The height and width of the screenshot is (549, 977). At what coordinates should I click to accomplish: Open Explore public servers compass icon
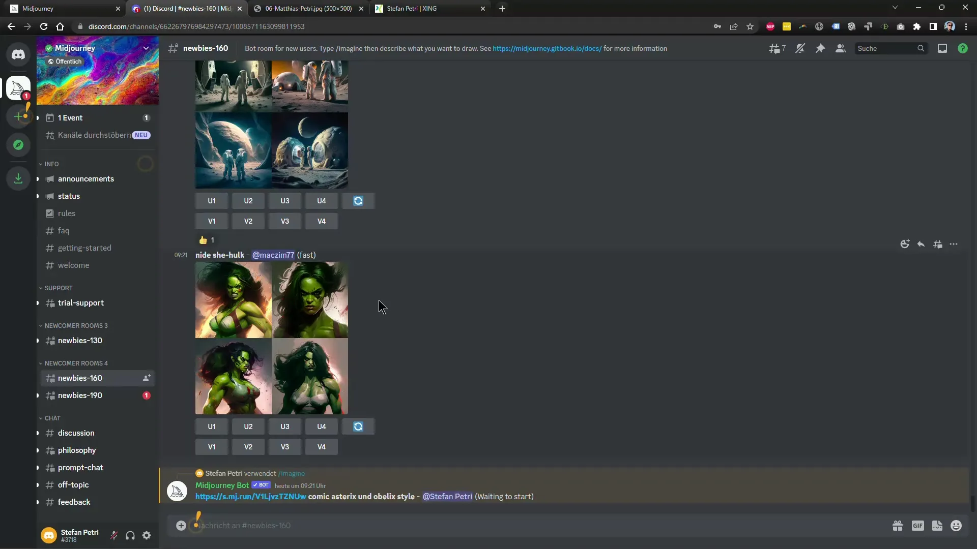(x=18, y=145)
